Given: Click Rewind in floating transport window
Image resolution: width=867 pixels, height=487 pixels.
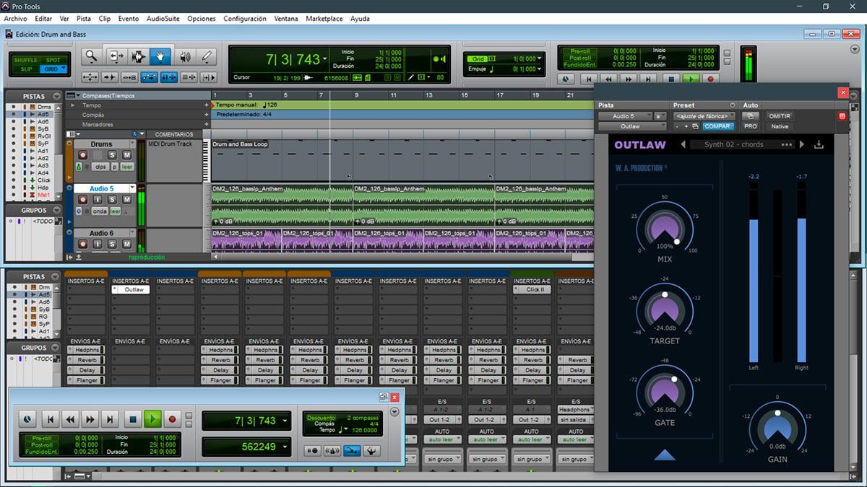Looking at the screenshot, I should point(70,418).
